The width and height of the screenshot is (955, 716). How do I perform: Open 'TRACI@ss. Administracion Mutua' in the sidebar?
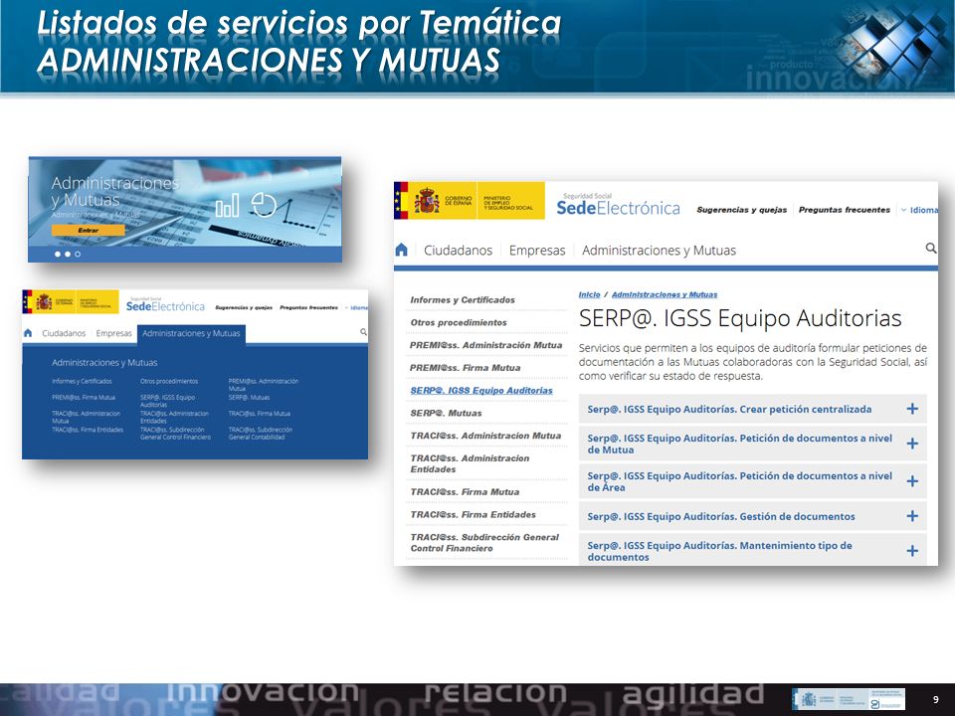(x=485, y=436)
